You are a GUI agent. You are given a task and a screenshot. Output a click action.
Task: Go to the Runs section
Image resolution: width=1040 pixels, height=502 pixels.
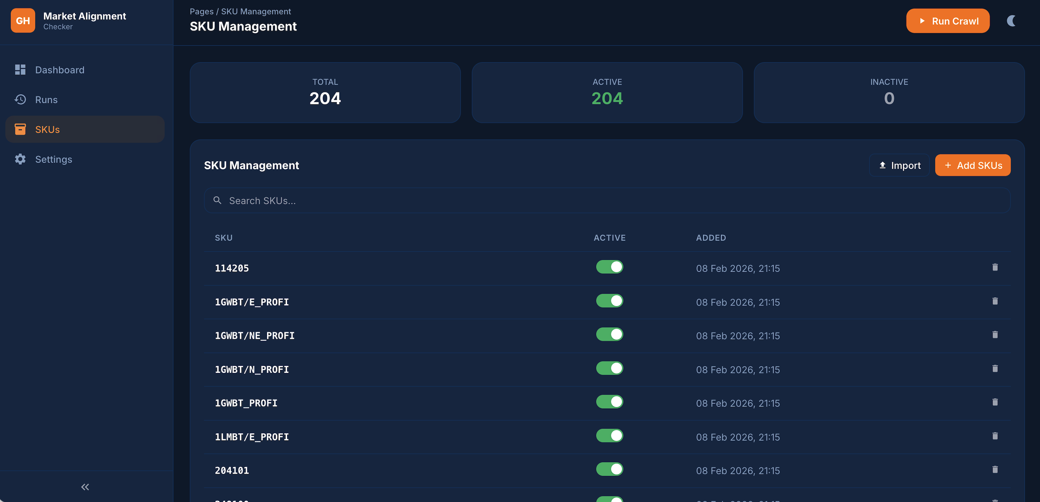[x=46, y=100]
